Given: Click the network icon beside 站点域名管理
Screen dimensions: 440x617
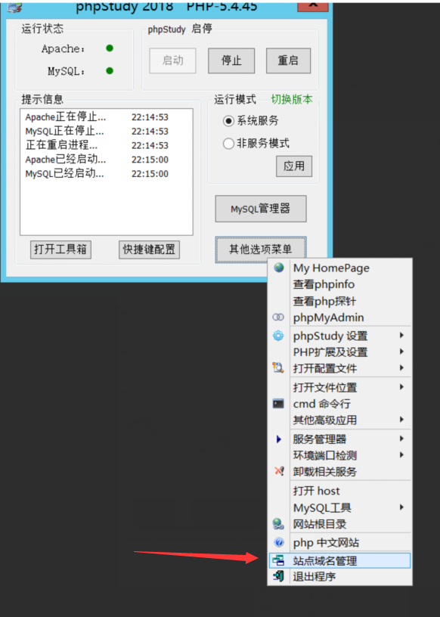Looking at the screenshot, I should 278,560.
